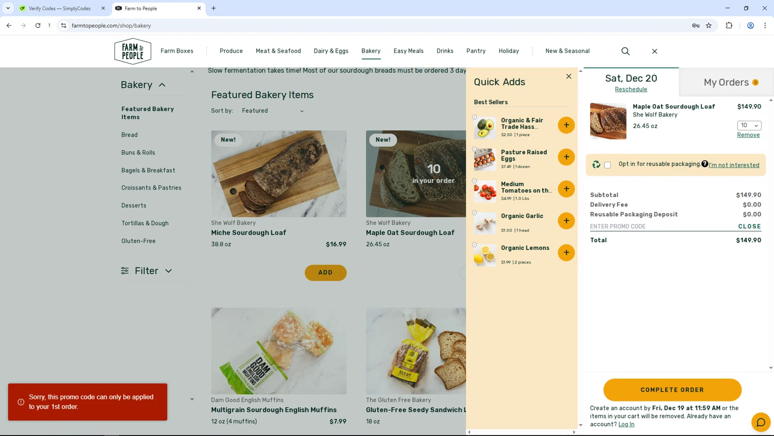
Task: Open the Pantry menu
Action: (476, 51)
